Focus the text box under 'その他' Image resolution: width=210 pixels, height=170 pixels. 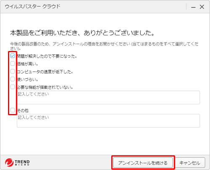pyautogui.click(x=108, y=121)
